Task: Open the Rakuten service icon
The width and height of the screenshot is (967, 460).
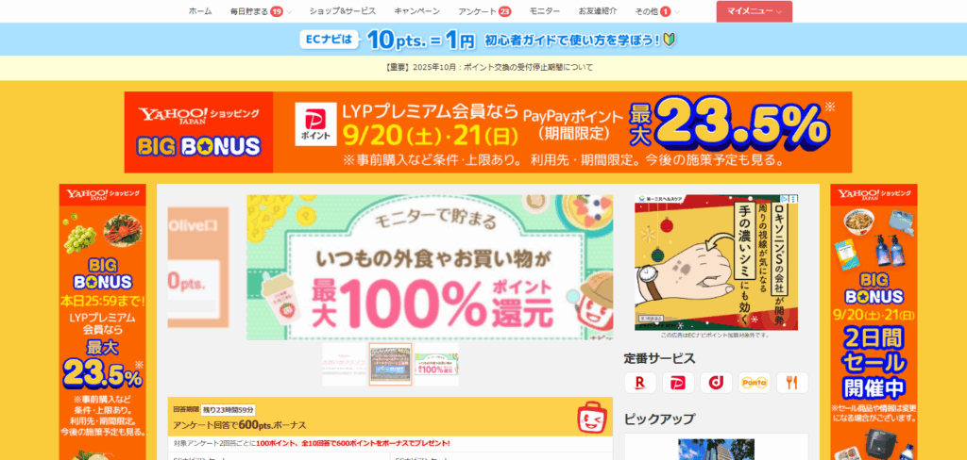Action: (x=640, y=383)
